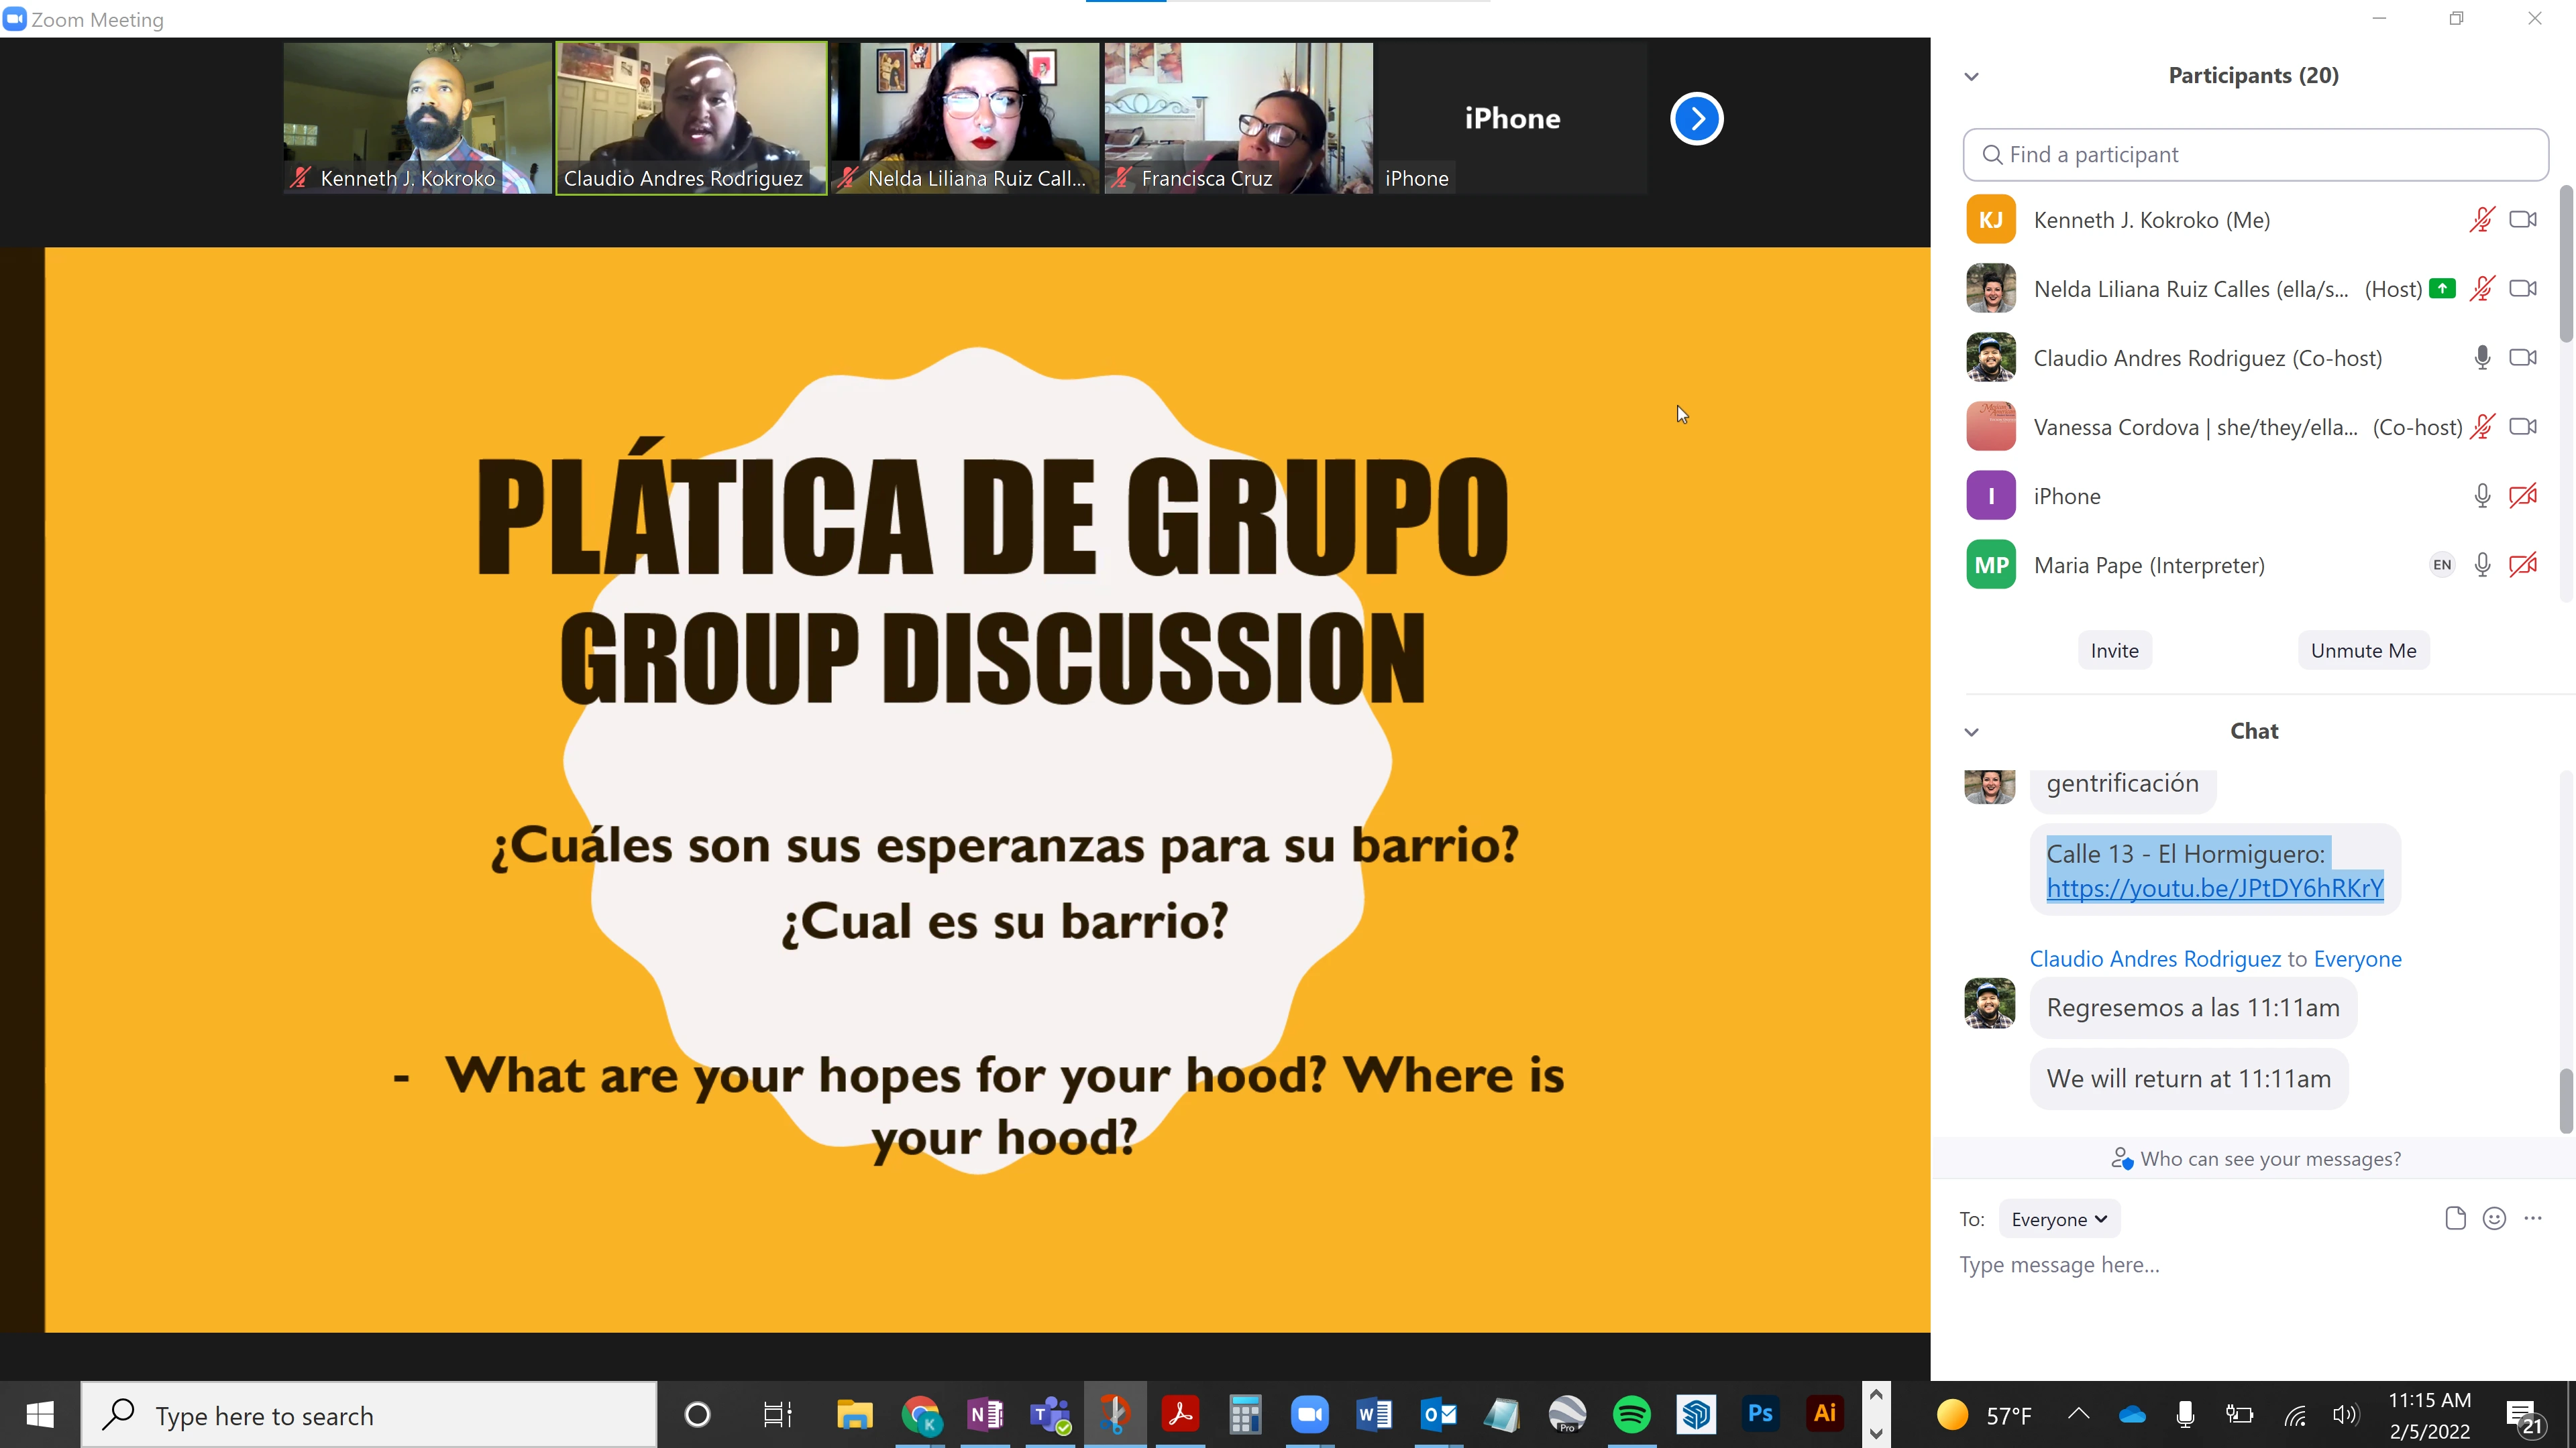Image resolution: width=2576 pixels, height=1448 pixels.
Task: Open the chat emoji picker
Action: pos(2494,1218)
